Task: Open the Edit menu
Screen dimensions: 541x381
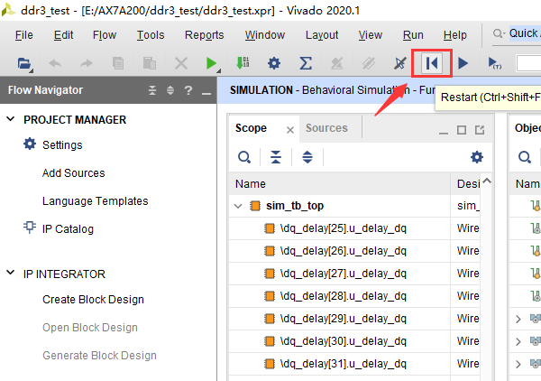Action: pyautogui.click(x=63, y=35)
